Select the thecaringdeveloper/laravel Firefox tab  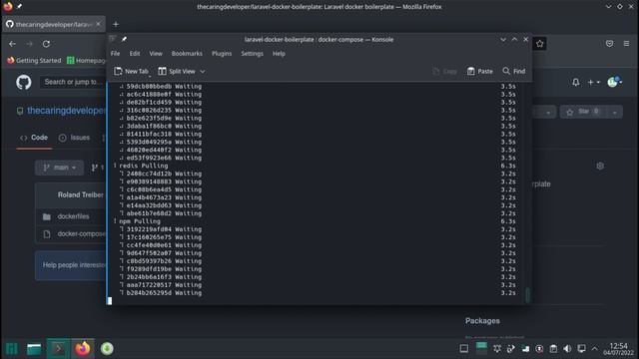[x=53, y=24]
